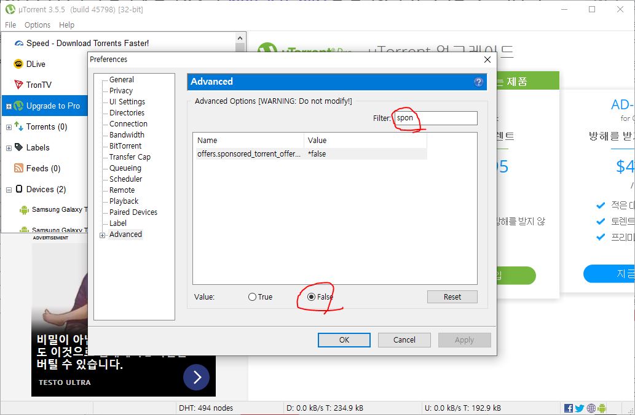Select Paired Devices in preferences tree
The width and height of the screenshot is (635, 415).
[x=133, y=212]
